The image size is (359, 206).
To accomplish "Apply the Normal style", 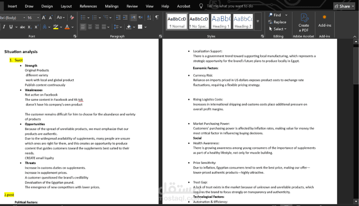I will click(177, 21).
